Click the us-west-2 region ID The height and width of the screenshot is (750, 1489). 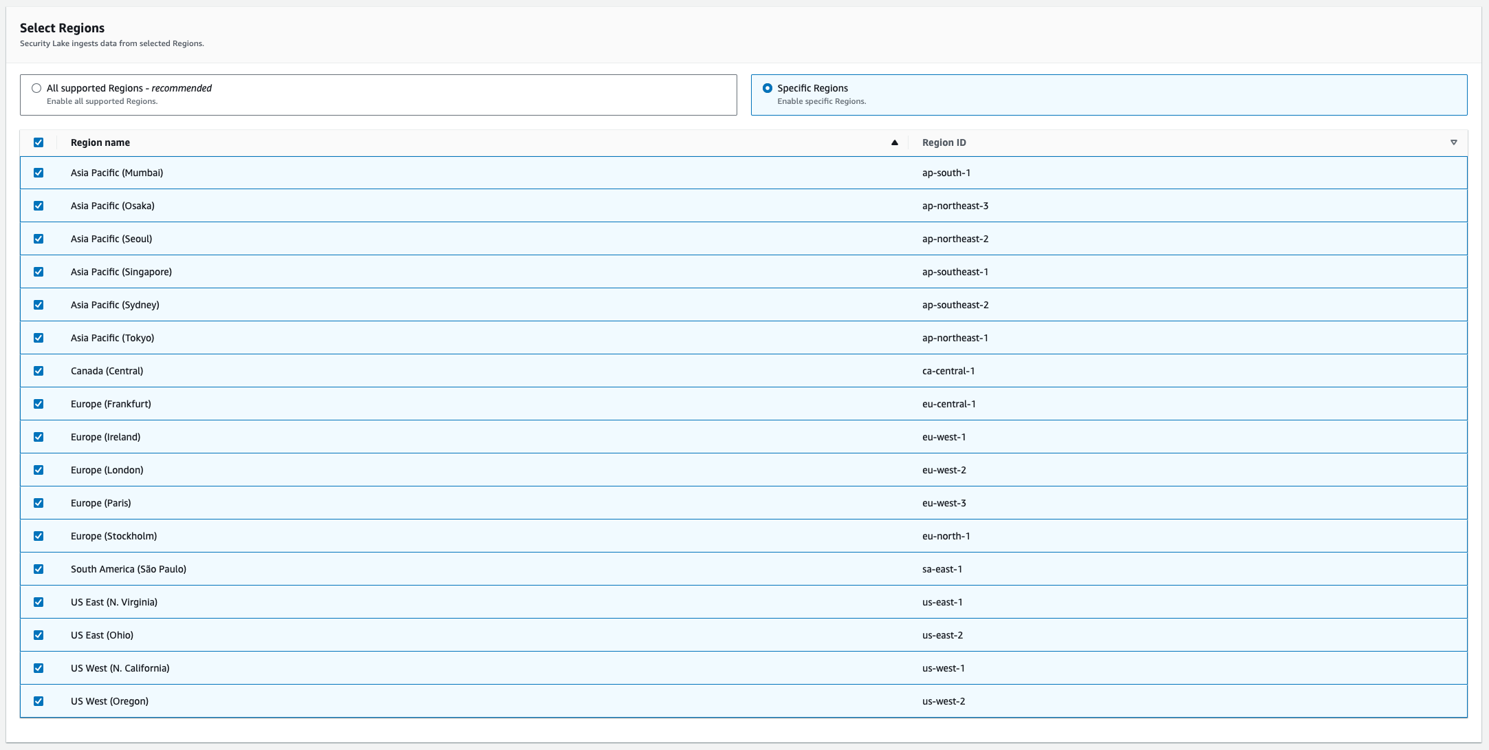[944, 701]
